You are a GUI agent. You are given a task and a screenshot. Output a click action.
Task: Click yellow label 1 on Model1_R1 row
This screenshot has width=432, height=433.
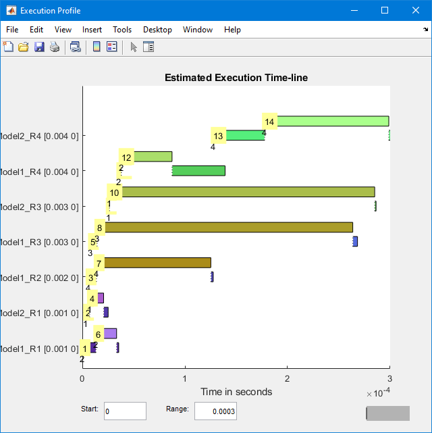coord(85,349)
